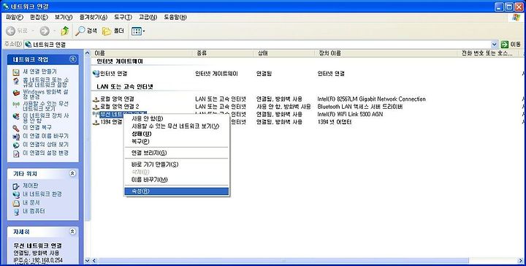The height and width of the screenshot is (266, 526).
Task: Open the 도움말(H) menu
Action: [x=175, y=17]
